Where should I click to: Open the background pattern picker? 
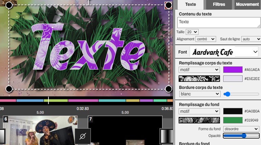tap(199, 120)
